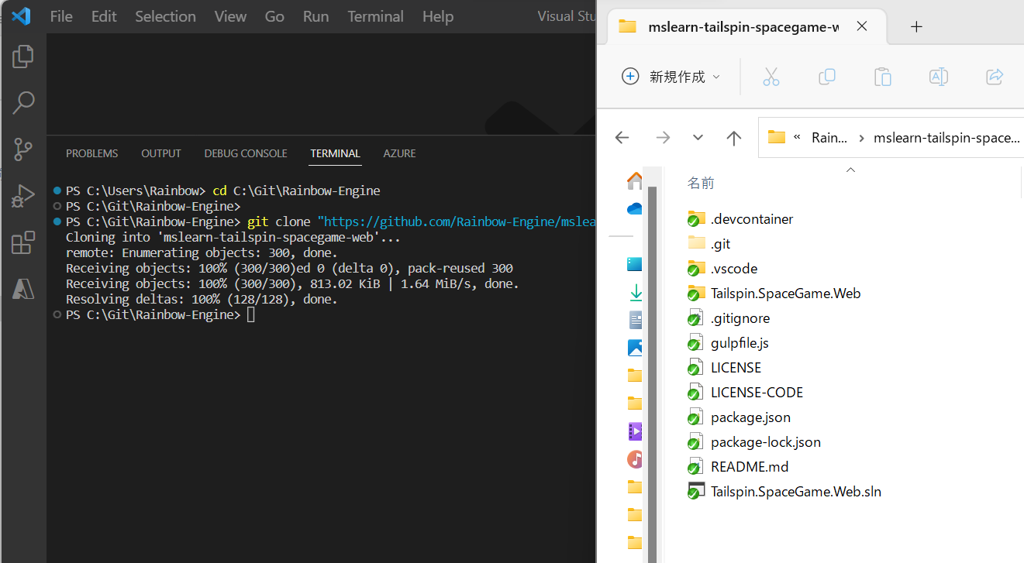Go forward in File Explorer navigation
The height and width of the screenshot is (563, 1024).
click(663, 137)
